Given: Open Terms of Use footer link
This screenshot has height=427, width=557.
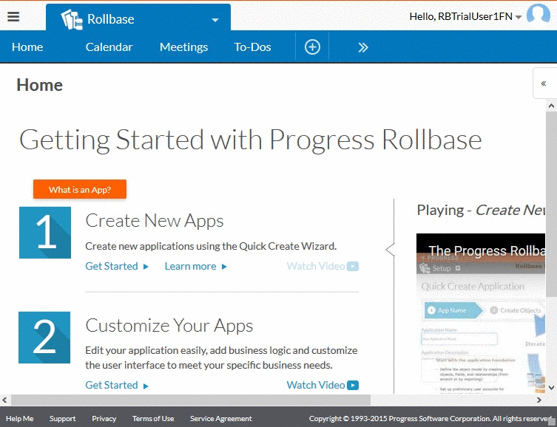Looking at the screenshot, I should (x=153, y=419).
